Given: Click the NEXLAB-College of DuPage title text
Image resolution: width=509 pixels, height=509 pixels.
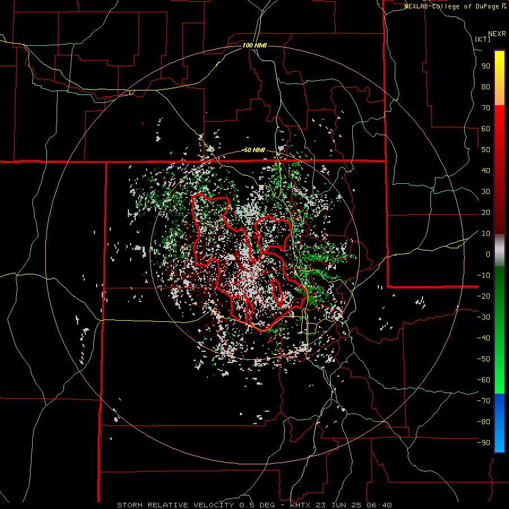Looking at the screenshot, I should (x=455, y=6).
